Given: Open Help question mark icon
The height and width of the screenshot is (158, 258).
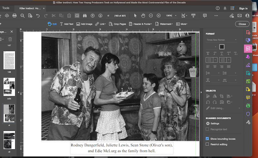Looking at the screenshot, I should tap(217, 8).
